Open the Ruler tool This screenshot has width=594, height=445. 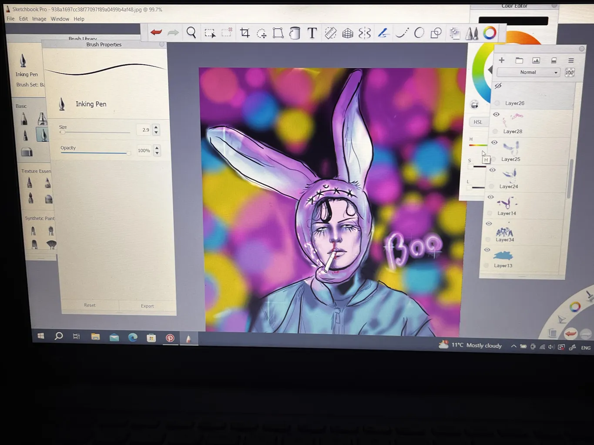point(330,33)
